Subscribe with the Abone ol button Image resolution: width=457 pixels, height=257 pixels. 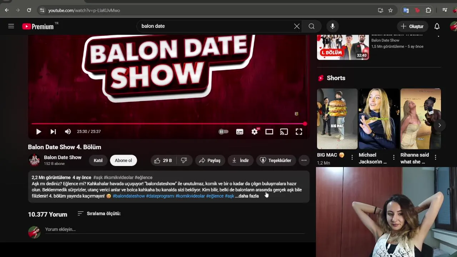(x=124, y=160)
